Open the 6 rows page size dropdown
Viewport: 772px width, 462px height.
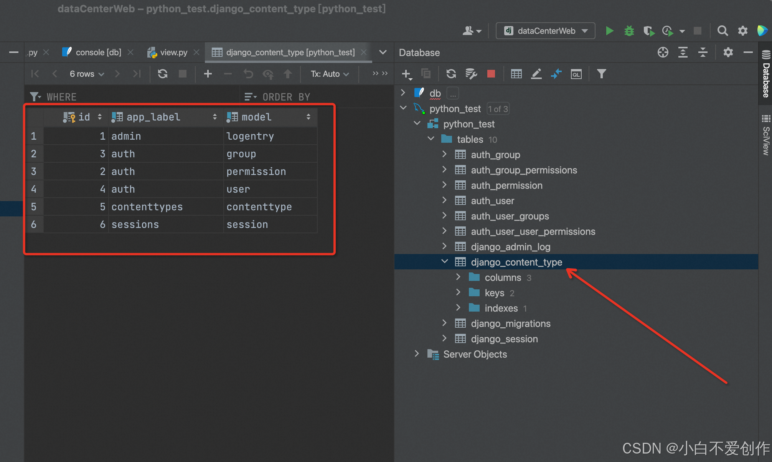(x=87, y=74)
